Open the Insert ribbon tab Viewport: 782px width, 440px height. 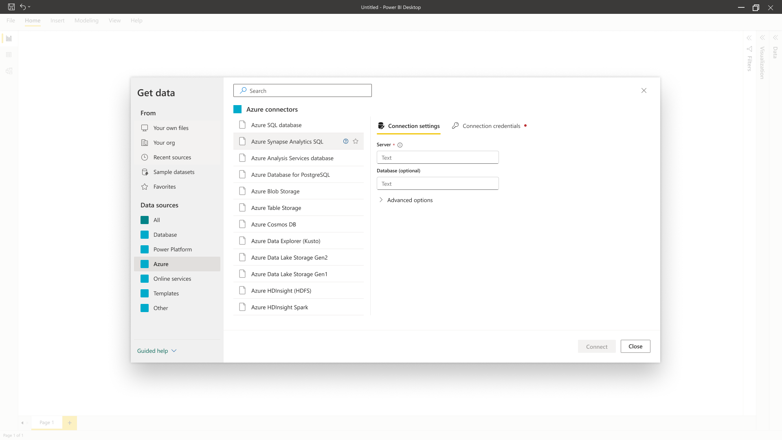coord(57,20)
